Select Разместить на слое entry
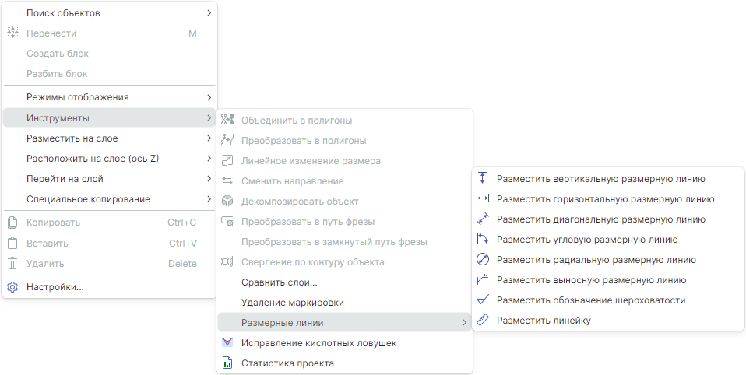Screen dimensions: 746x375 point(110,138)
